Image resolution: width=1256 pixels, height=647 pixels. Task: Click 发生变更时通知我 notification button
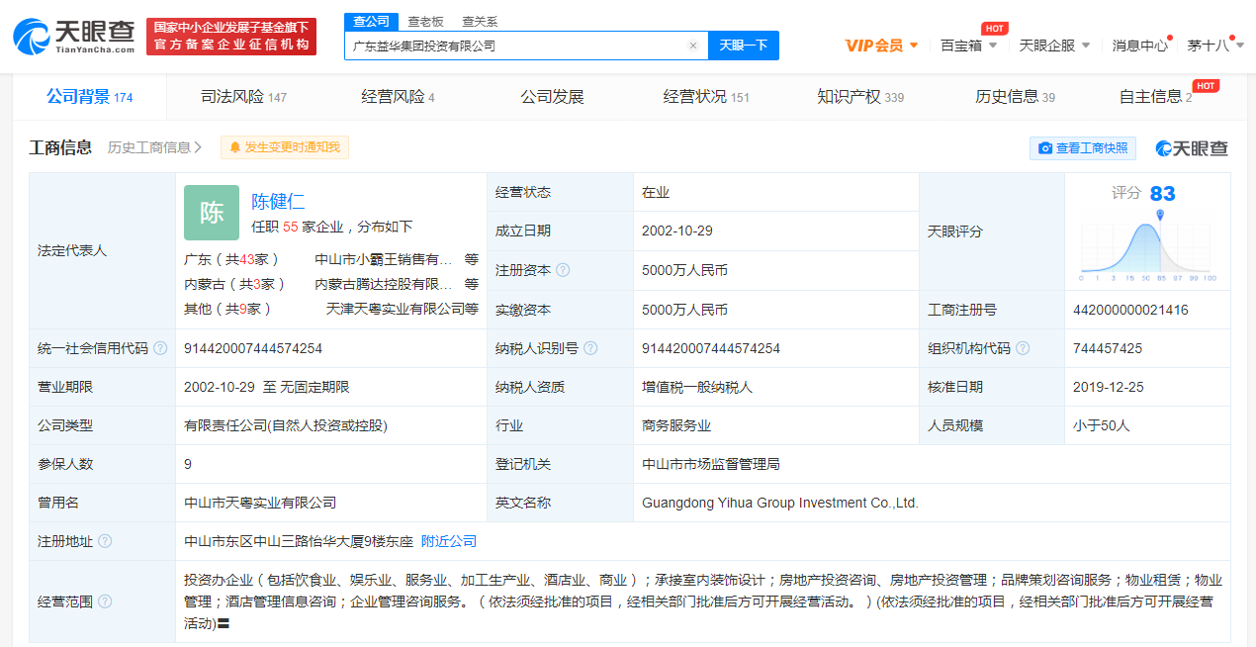pyautogui.click(x=285, y=147)
